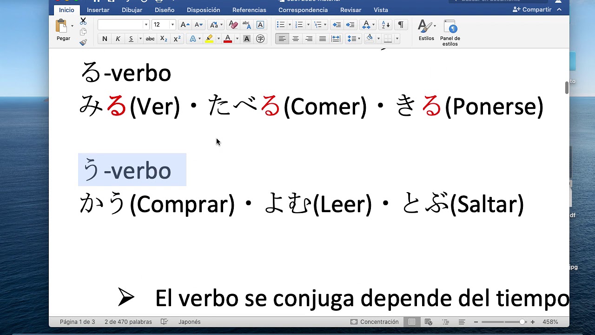The image size is (595, 335).
Task: Switch to the Dibujar tab
Action: [132, 10]
